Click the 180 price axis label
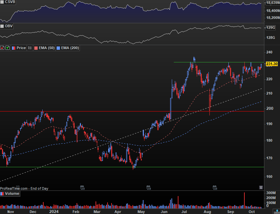 click(x=269, y=141)
